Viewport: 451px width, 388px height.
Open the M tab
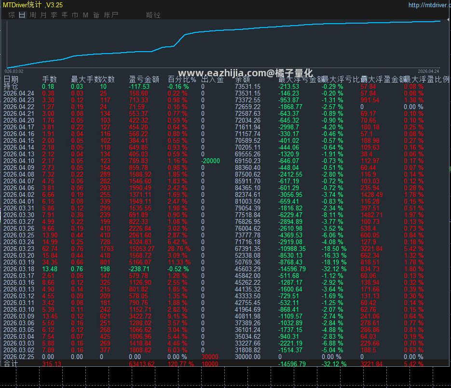pos(85,15)
